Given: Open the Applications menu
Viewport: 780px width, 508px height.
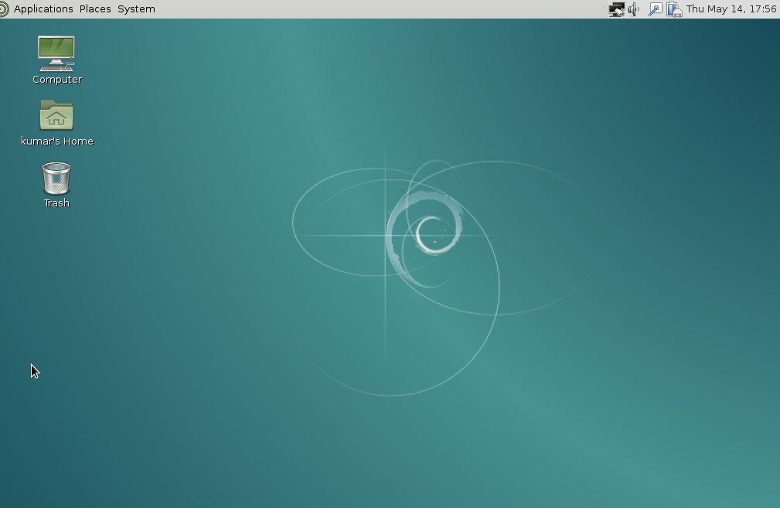Looking at the screenshot, I should tap(43, 9).
